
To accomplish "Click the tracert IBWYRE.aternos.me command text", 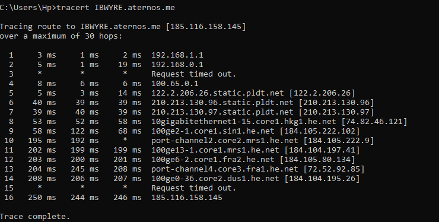I will 116,8.
